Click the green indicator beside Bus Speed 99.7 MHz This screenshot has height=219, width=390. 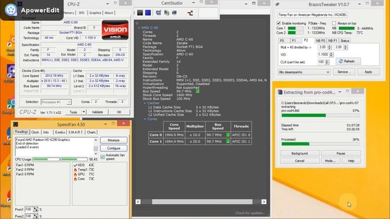point(197,91)
